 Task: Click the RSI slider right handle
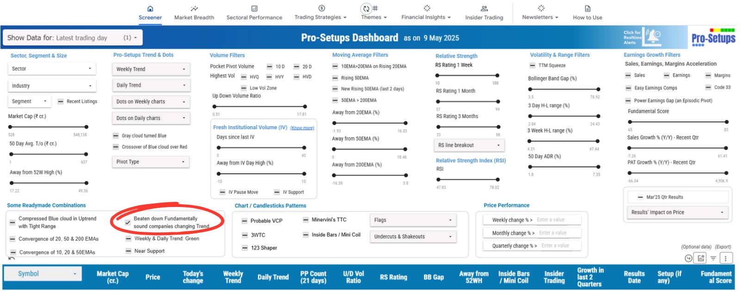pyautogui.click(x=498, y=179)
